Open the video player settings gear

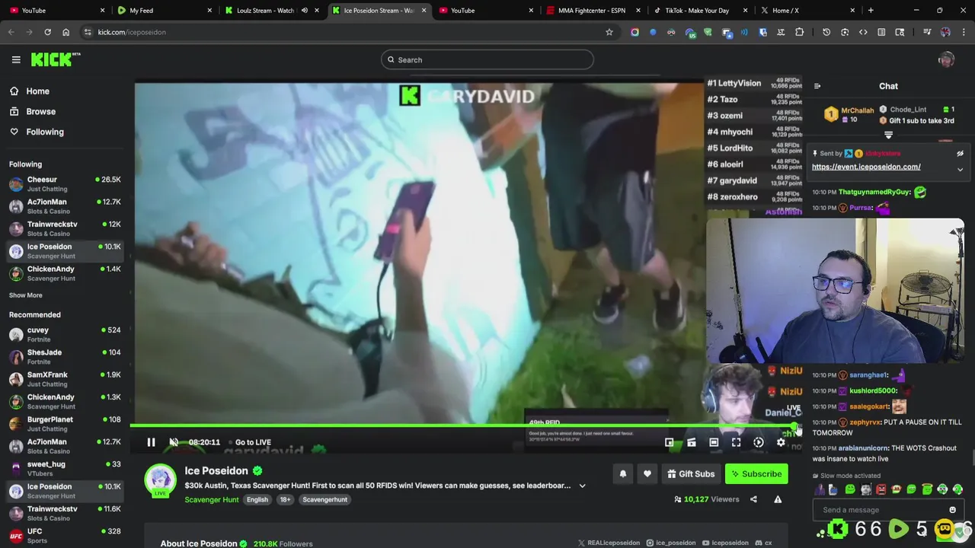tap(781, 442)
